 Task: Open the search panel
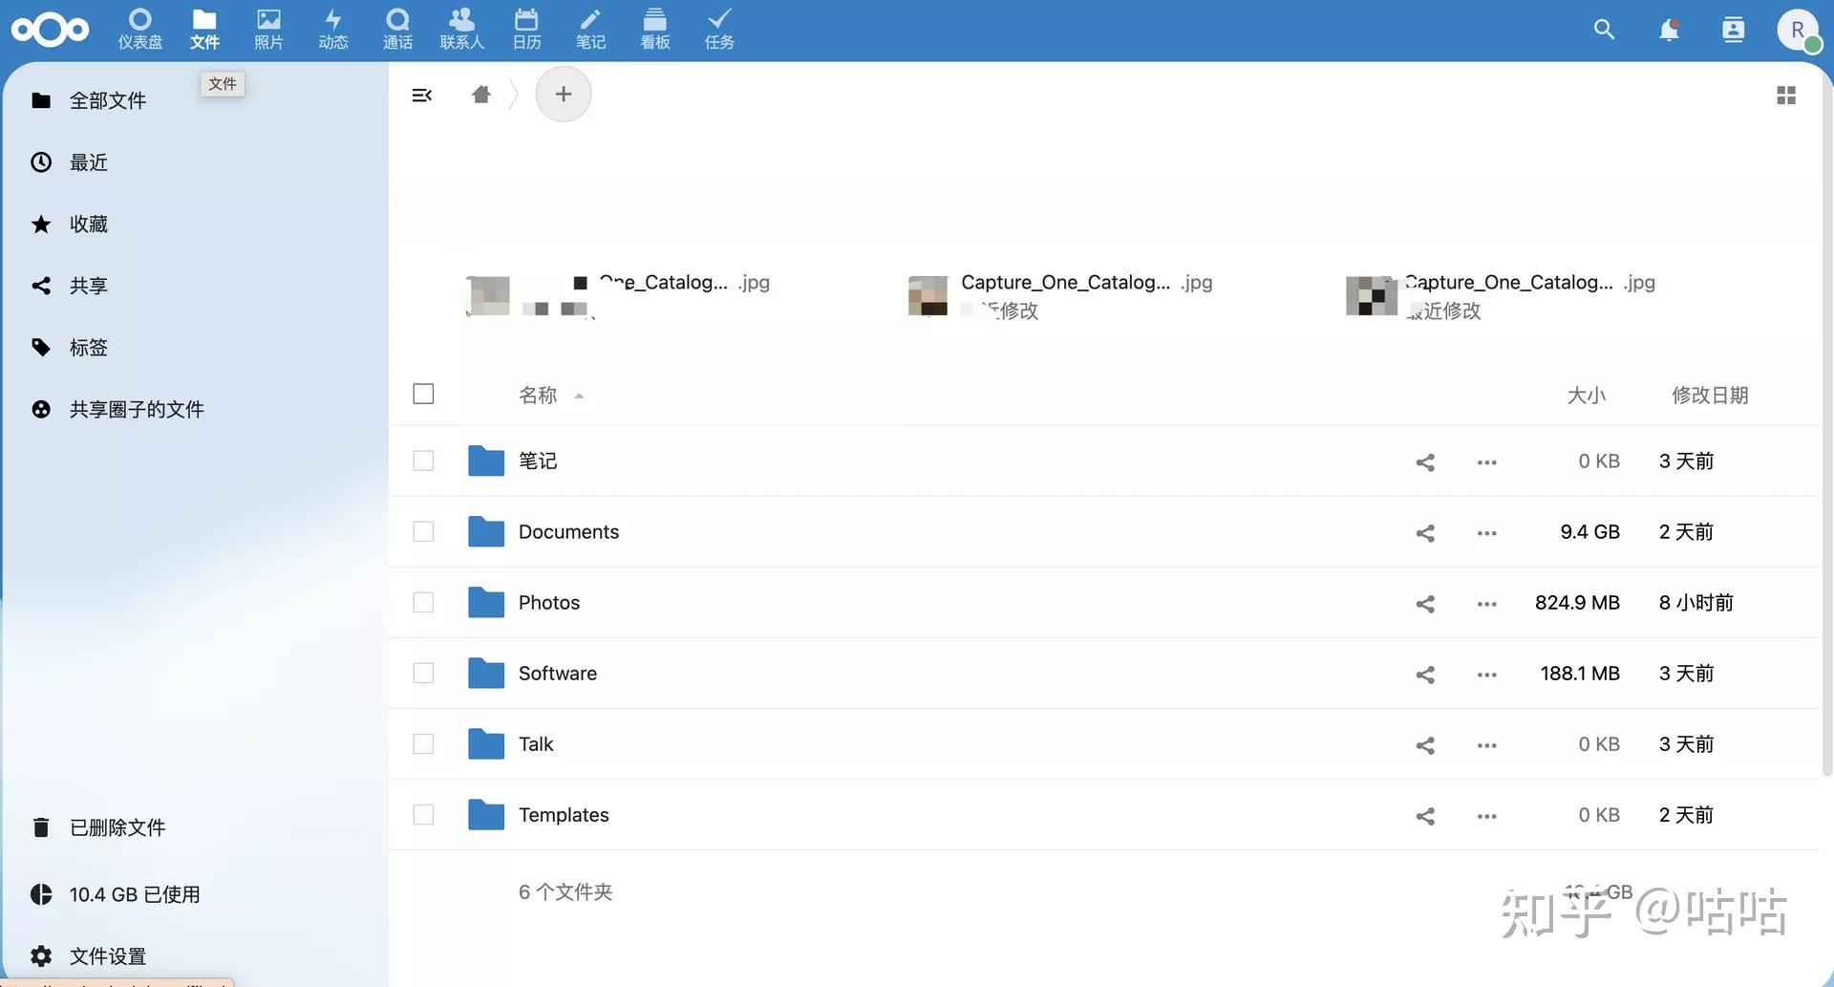click(x=1604, y=30)
